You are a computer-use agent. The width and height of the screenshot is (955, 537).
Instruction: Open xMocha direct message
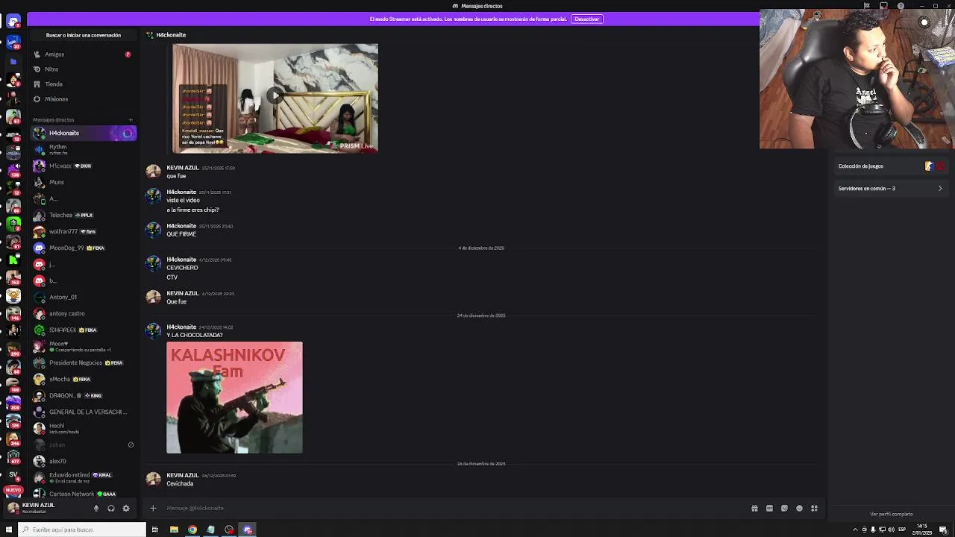83,379
